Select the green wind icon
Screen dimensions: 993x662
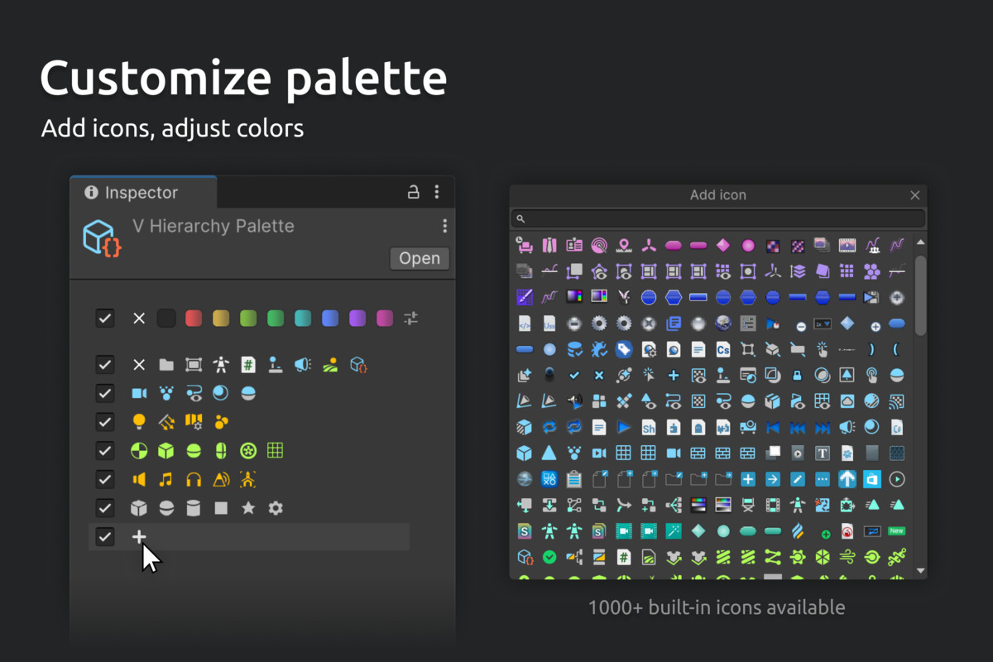point(847,557)
